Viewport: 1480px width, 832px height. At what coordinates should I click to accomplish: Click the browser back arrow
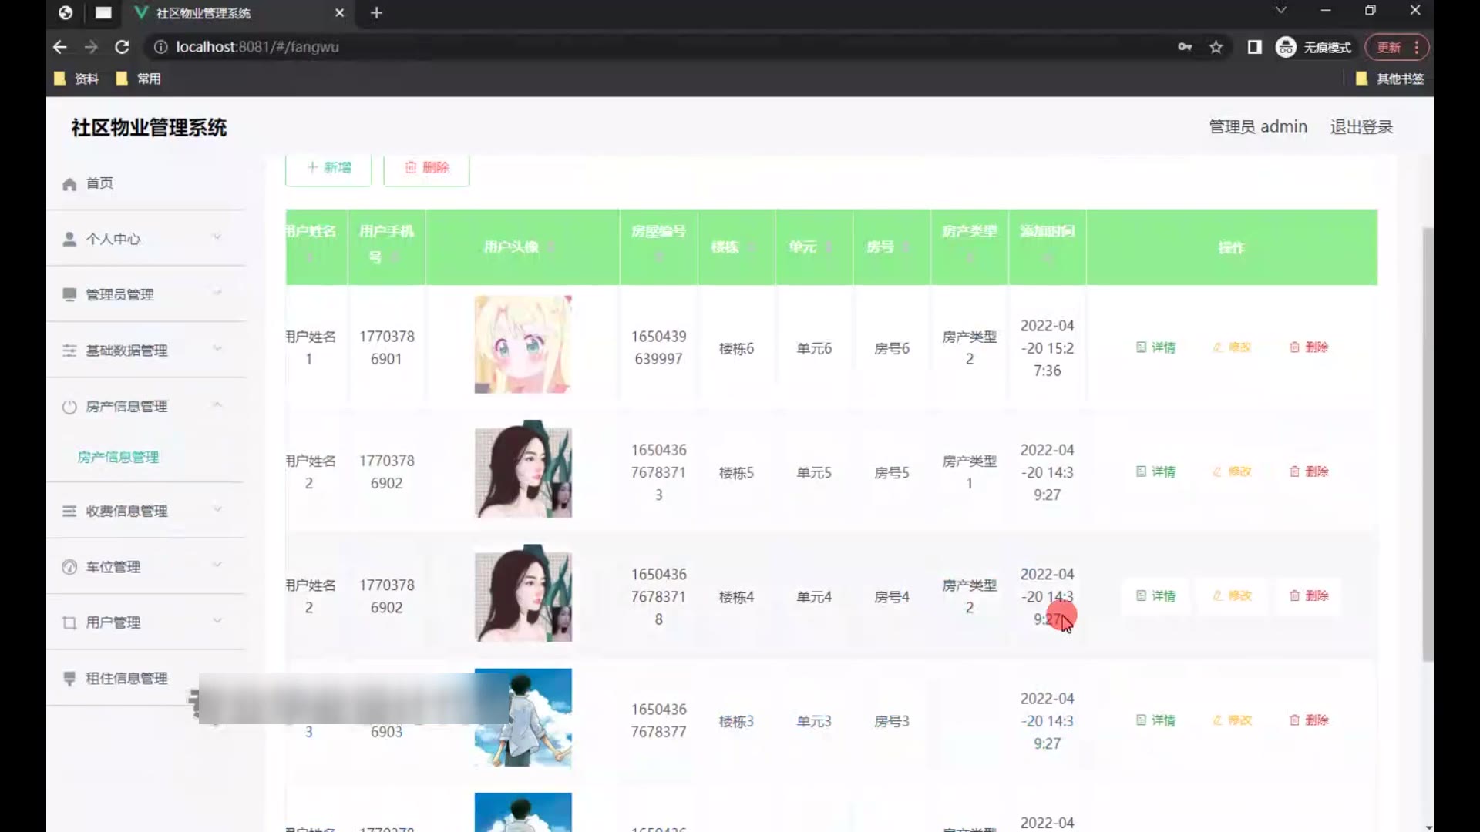click(x=60, y=47)
